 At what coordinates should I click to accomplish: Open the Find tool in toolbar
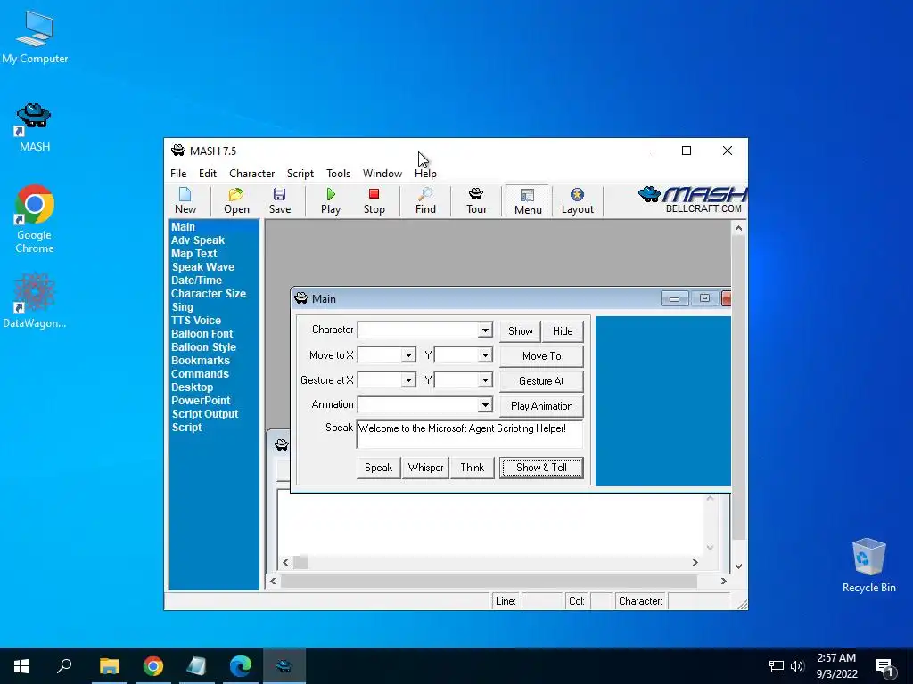[425, 200]
